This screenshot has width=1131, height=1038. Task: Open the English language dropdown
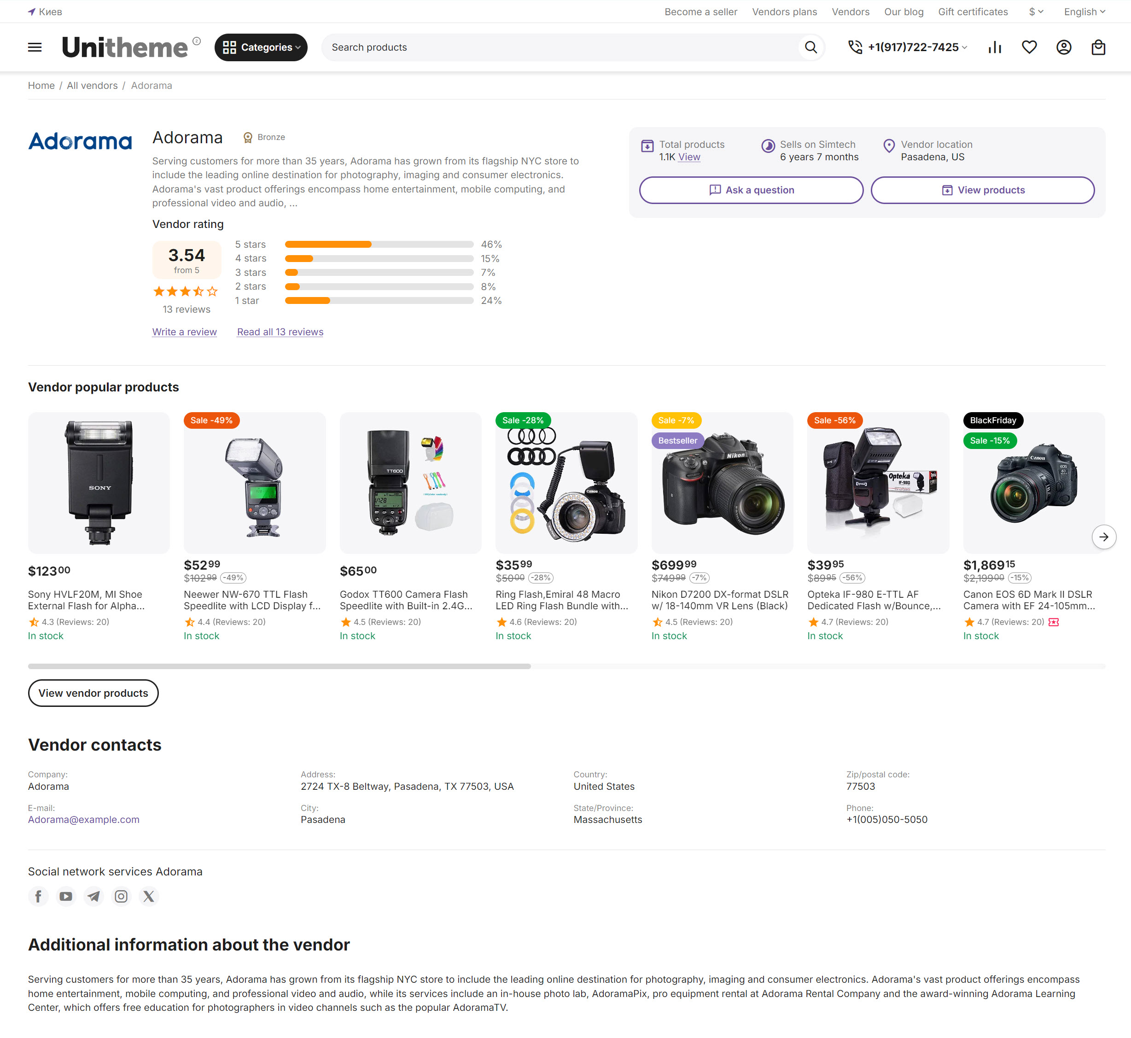[1083, 11]
